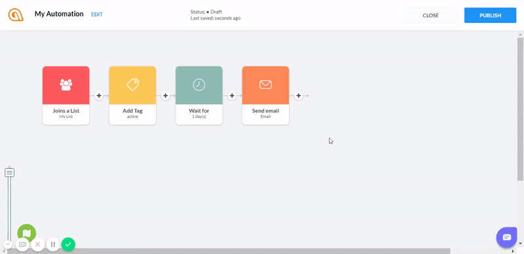The image size is (524, 254).
Task: Pause the recording
Action: [53, 244]
